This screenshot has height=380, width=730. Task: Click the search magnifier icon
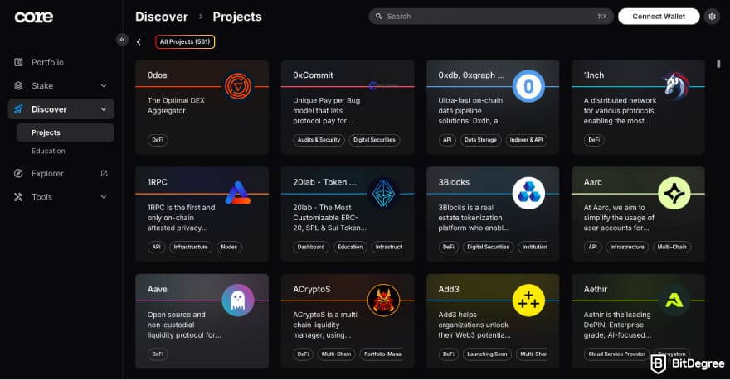378,17
